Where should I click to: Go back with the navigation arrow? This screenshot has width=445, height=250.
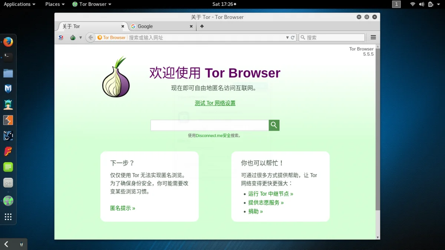coord(90,37)
